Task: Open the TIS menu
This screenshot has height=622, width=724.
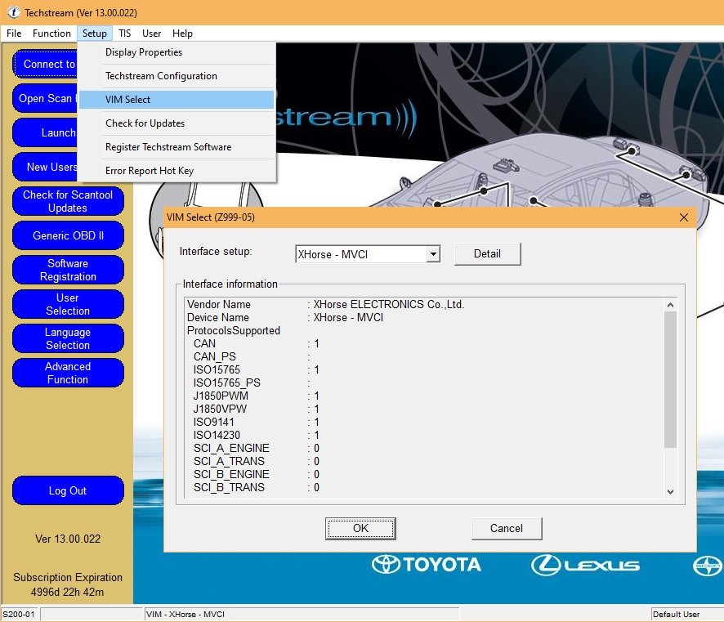Action: pos(125,34)
